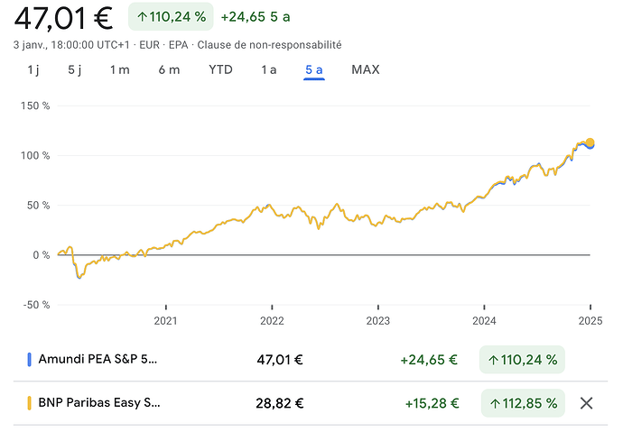
Task: Switch to the 6 m range tab
Action: coord(169,69)
